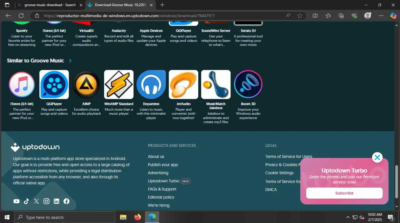
Task: Close the Uptodown Turbo promo popup
Action: 377,157
